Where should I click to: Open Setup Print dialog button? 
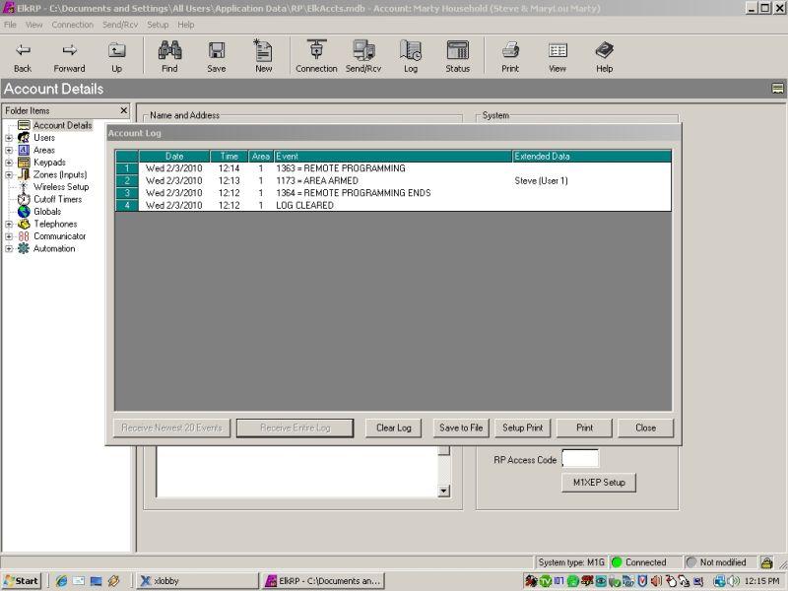pyautogui.click(x=523, y=428)
